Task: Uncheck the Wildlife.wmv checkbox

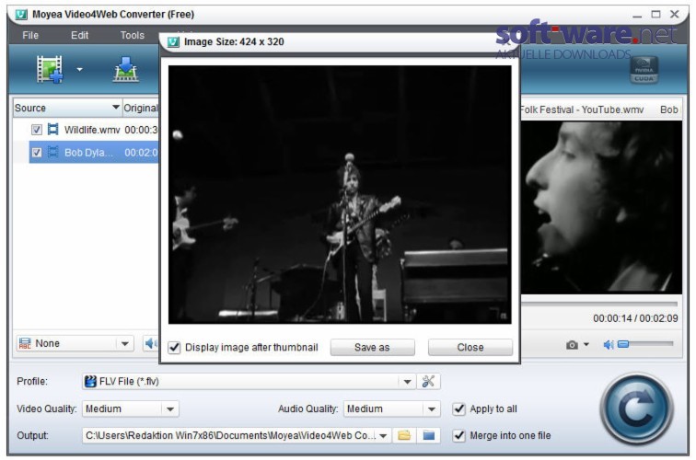Action: click(37, 130)
